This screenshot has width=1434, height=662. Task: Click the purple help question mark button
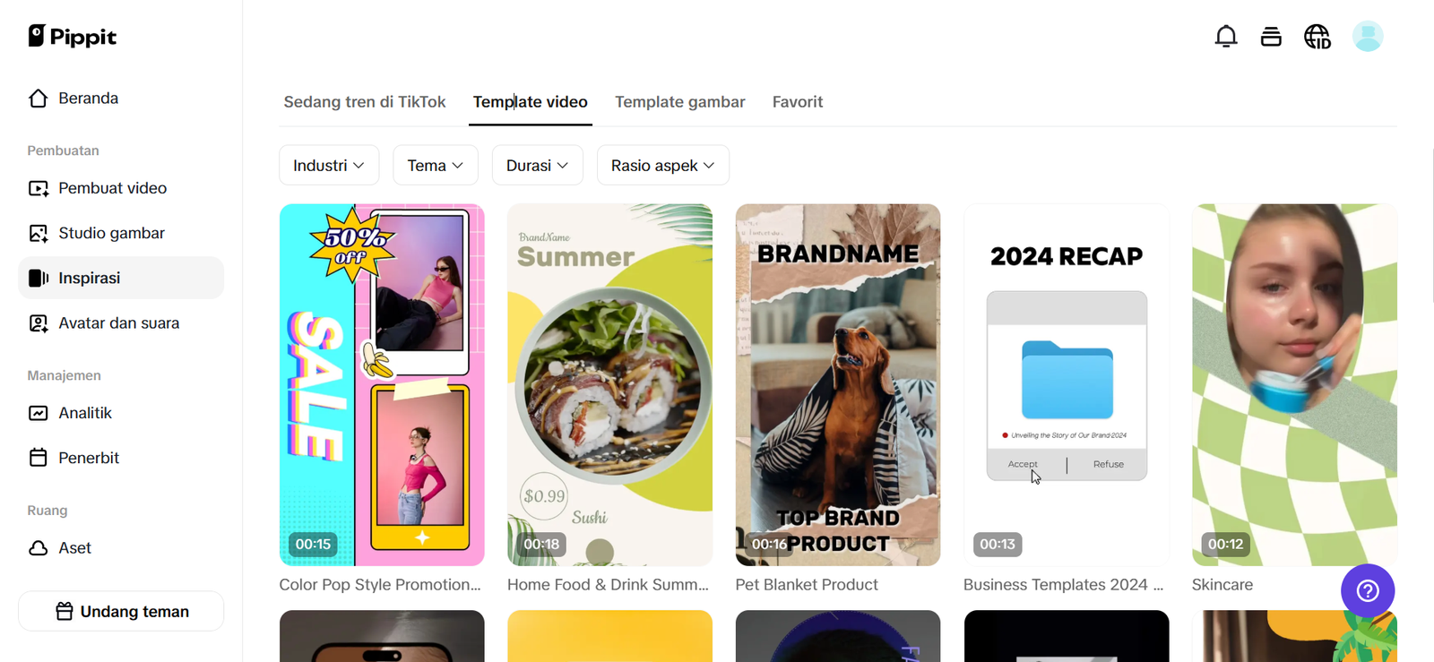[1368, 591]
